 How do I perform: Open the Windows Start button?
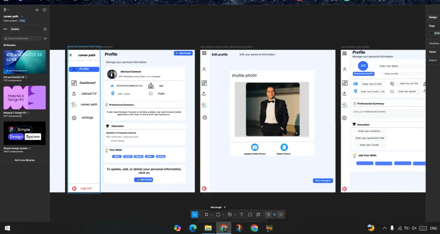pos(7,228)
